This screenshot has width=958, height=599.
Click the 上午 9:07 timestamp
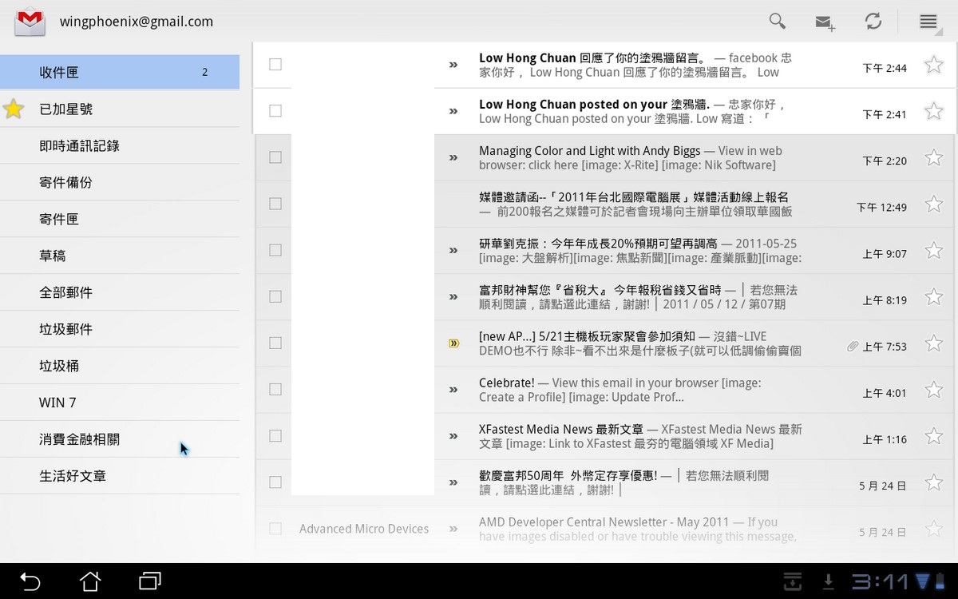(x=885, y=254)
